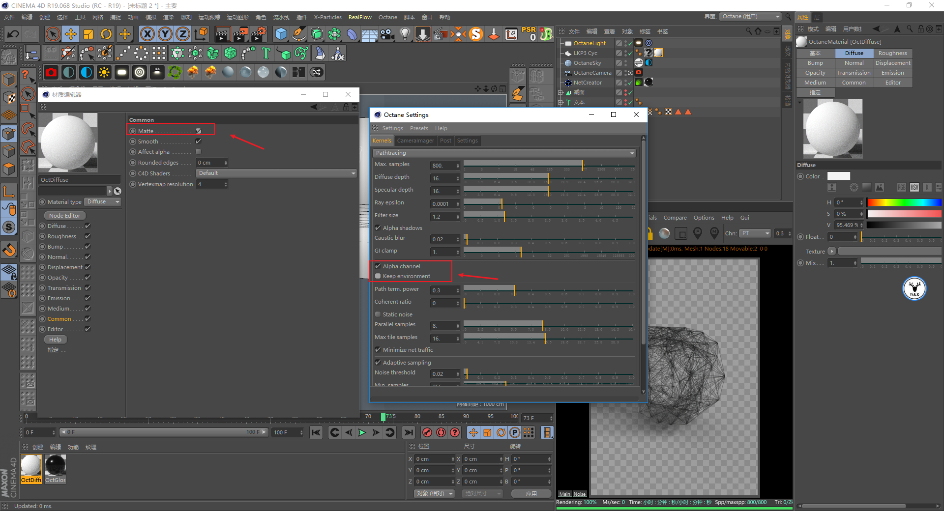Add a Cube primitive object
This screenshot has height=511, width=944.
click(281, 34)
